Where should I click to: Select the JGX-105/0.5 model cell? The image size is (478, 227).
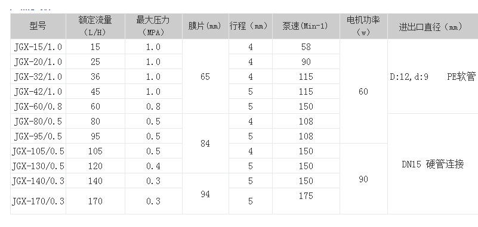tap(38, 151)
